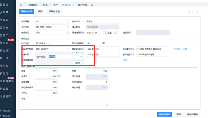Focus the 税额 field
The height and width of the screenshot is (118, 208).
pyautogui.click(x=97, y=71)
